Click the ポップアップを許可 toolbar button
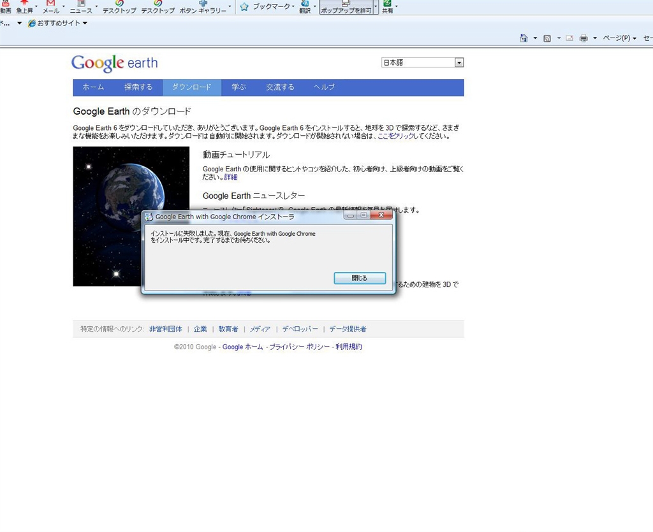The width and height of the screenshot is (653, 532). coord(346,7)
